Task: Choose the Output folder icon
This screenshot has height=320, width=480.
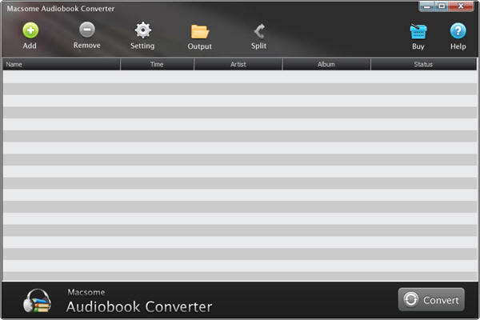Action: (199, 32)
